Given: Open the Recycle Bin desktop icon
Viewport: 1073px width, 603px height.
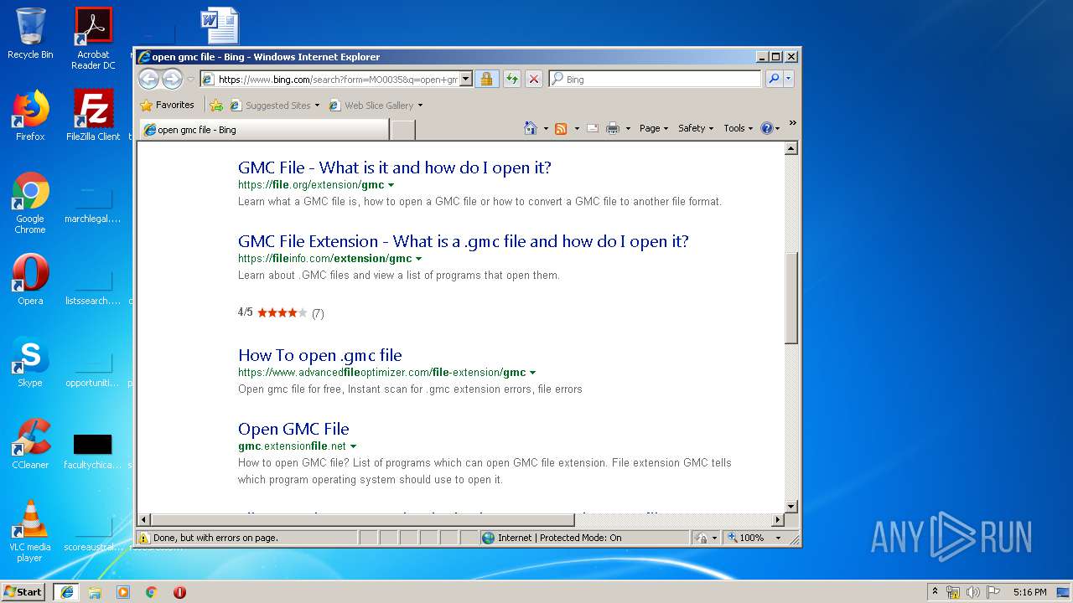Looking at the screenshot, I should point(30,33).
